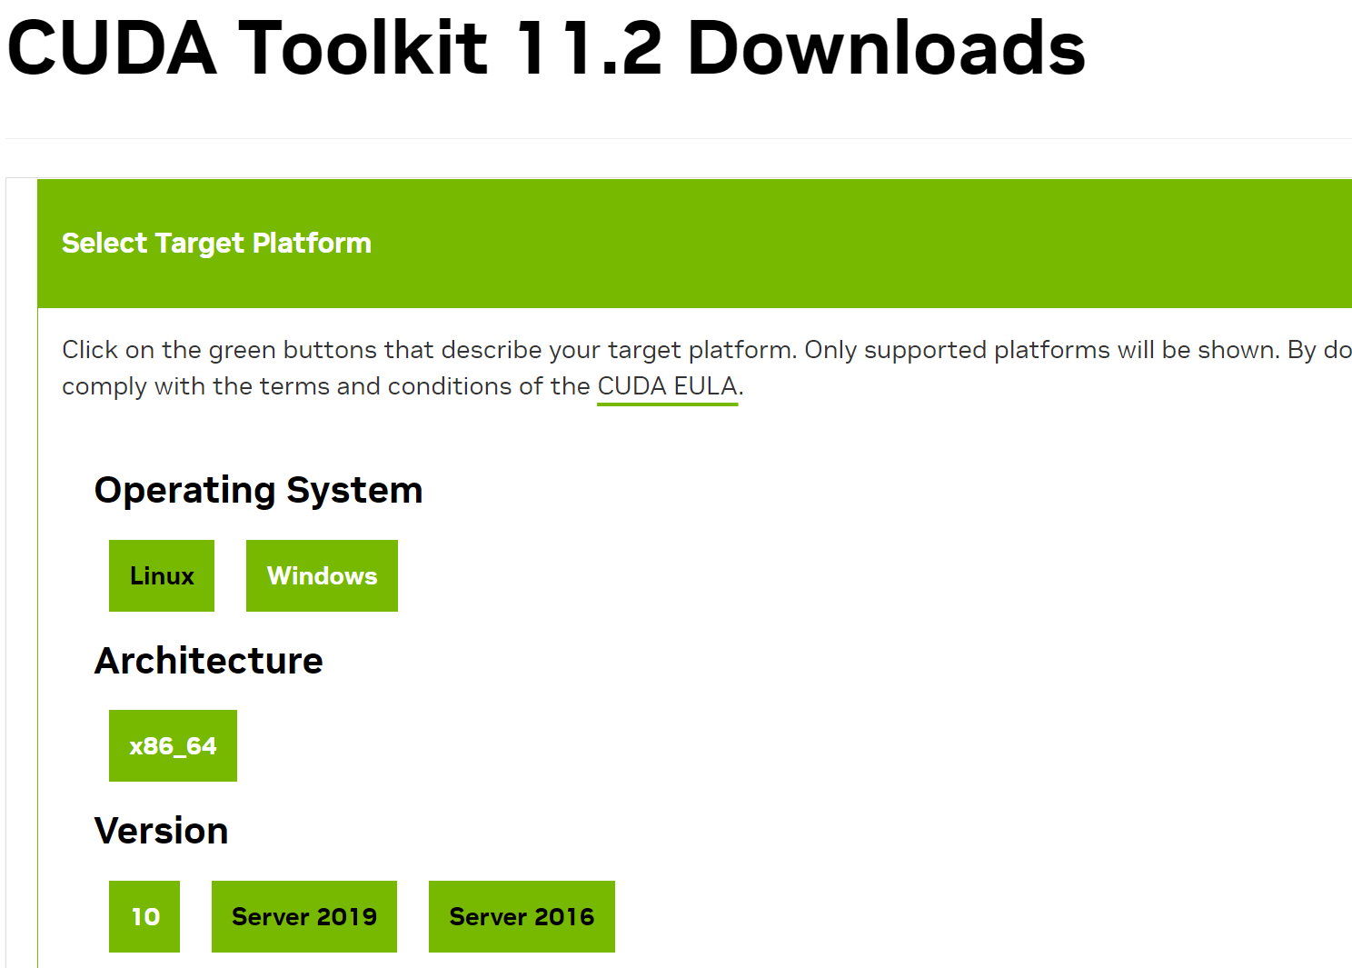This screenshot has height=968, width=1352.
Task: Click the CUDA Toolkit 11.2 Downloads title
Action: point(546,47)
